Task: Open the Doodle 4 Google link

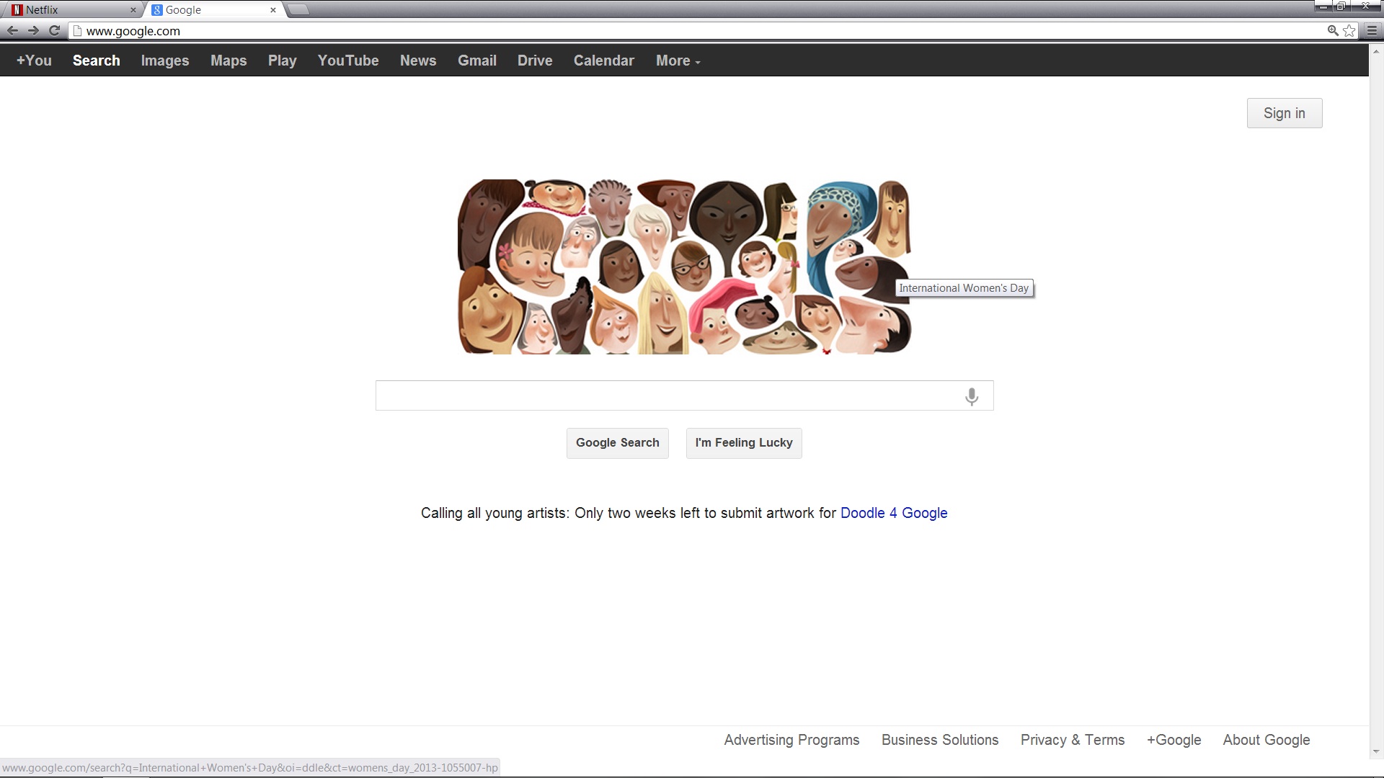Action: [893, 513]
